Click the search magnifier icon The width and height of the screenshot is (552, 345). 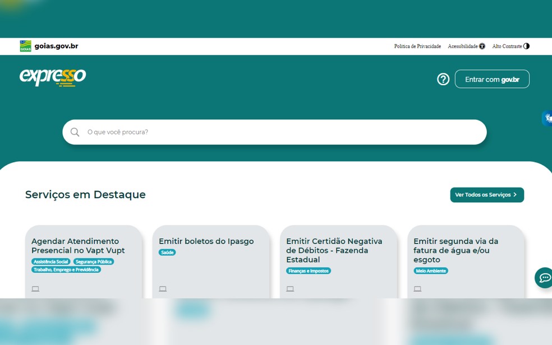[75, 132]
